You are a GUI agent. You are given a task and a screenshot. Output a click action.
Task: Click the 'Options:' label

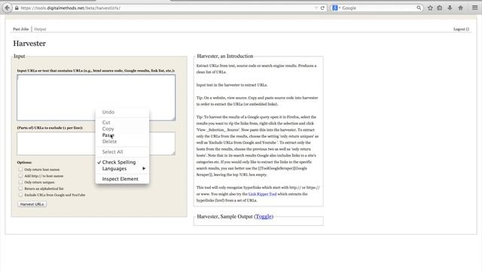tap(24, 163)
